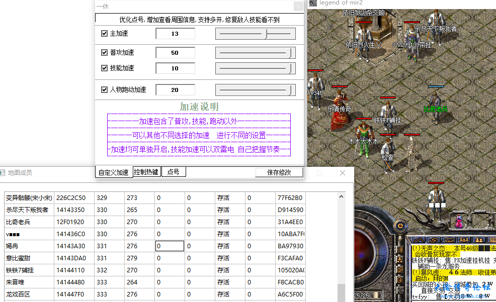The height and width of the screenshot is (302, 496).
Task: Focus the 技能加速 value field showing 10
Action: click(175, 68)
